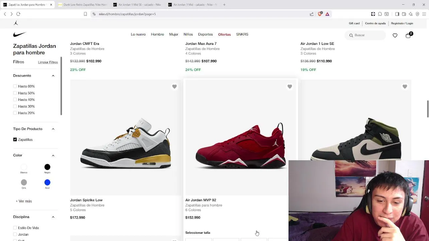Select the Blanco color swatch
This screenshot has height=241, width=429.
24,167
